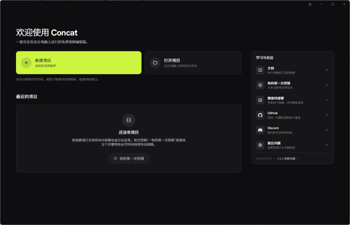Maximize the Concat window
The height and width of the screenshot is (225, 350).
tap(333, 4)
